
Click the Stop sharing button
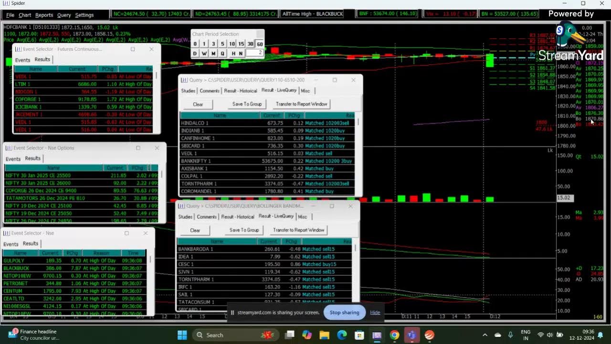coord(344,312)
